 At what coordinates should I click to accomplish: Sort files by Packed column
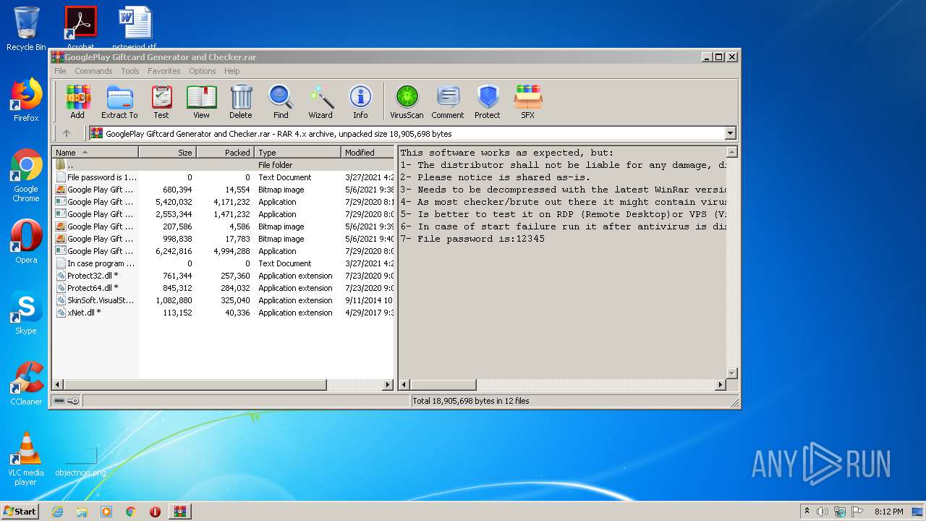coord(225,153)
